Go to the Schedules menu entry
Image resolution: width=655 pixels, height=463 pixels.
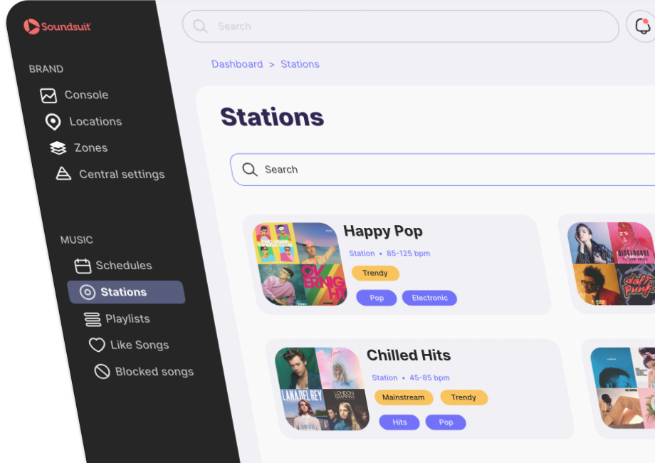coord(113,266)
